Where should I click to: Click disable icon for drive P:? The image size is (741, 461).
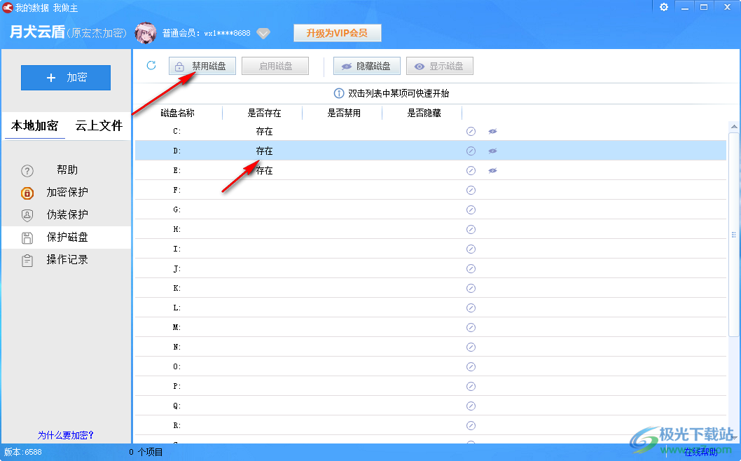coord(471,386)
